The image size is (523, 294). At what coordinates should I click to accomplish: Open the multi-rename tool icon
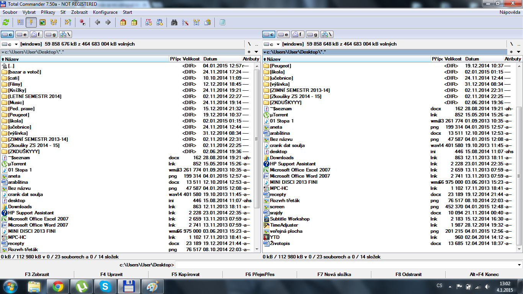[x=185, y=22]
